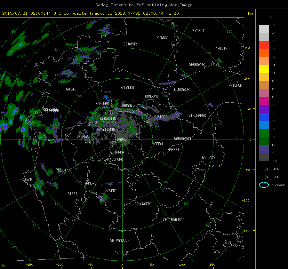The height and width of the screenshot is (269, 288).
Task: Select the 'current' legend label
Action: 278,185
